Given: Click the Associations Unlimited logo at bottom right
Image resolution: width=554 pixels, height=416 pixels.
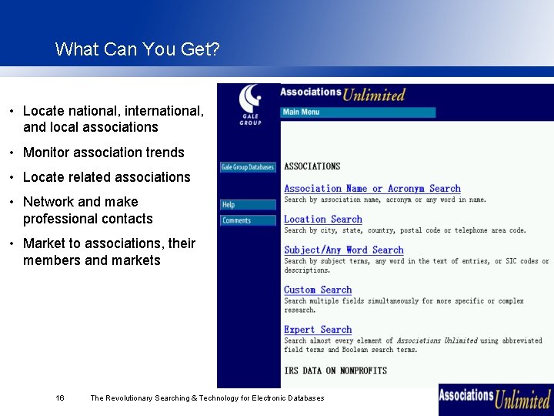Looking at the screenshot, I should tap(496, 399).
